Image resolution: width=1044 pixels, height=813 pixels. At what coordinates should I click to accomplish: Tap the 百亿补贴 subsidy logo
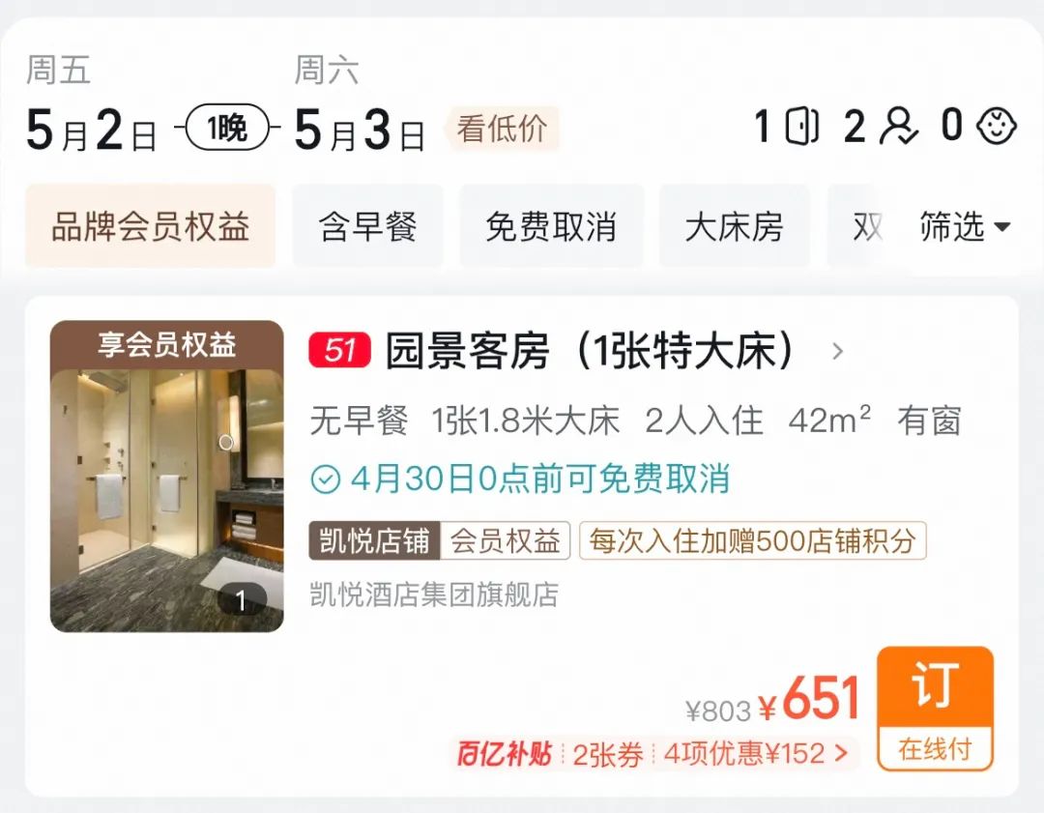pyautogui.click(x=504, y=754)
